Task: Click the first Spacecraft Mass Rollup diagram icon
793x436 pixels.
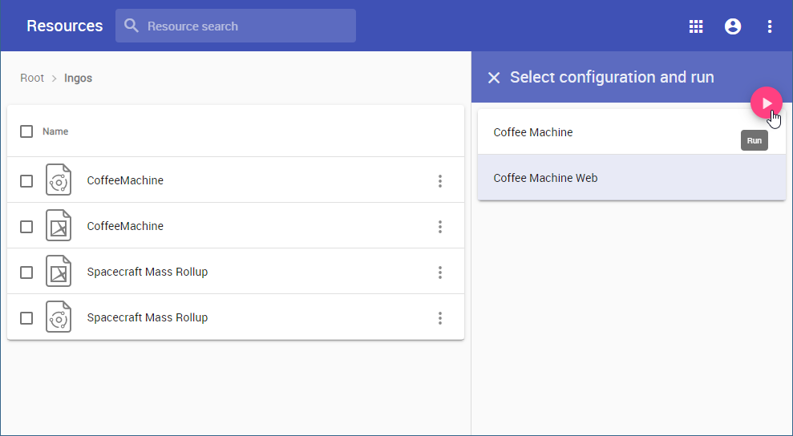Action: 59,272
